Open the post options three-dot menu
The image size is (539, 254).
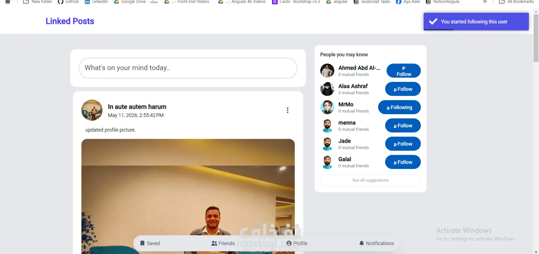pos(287,110)
